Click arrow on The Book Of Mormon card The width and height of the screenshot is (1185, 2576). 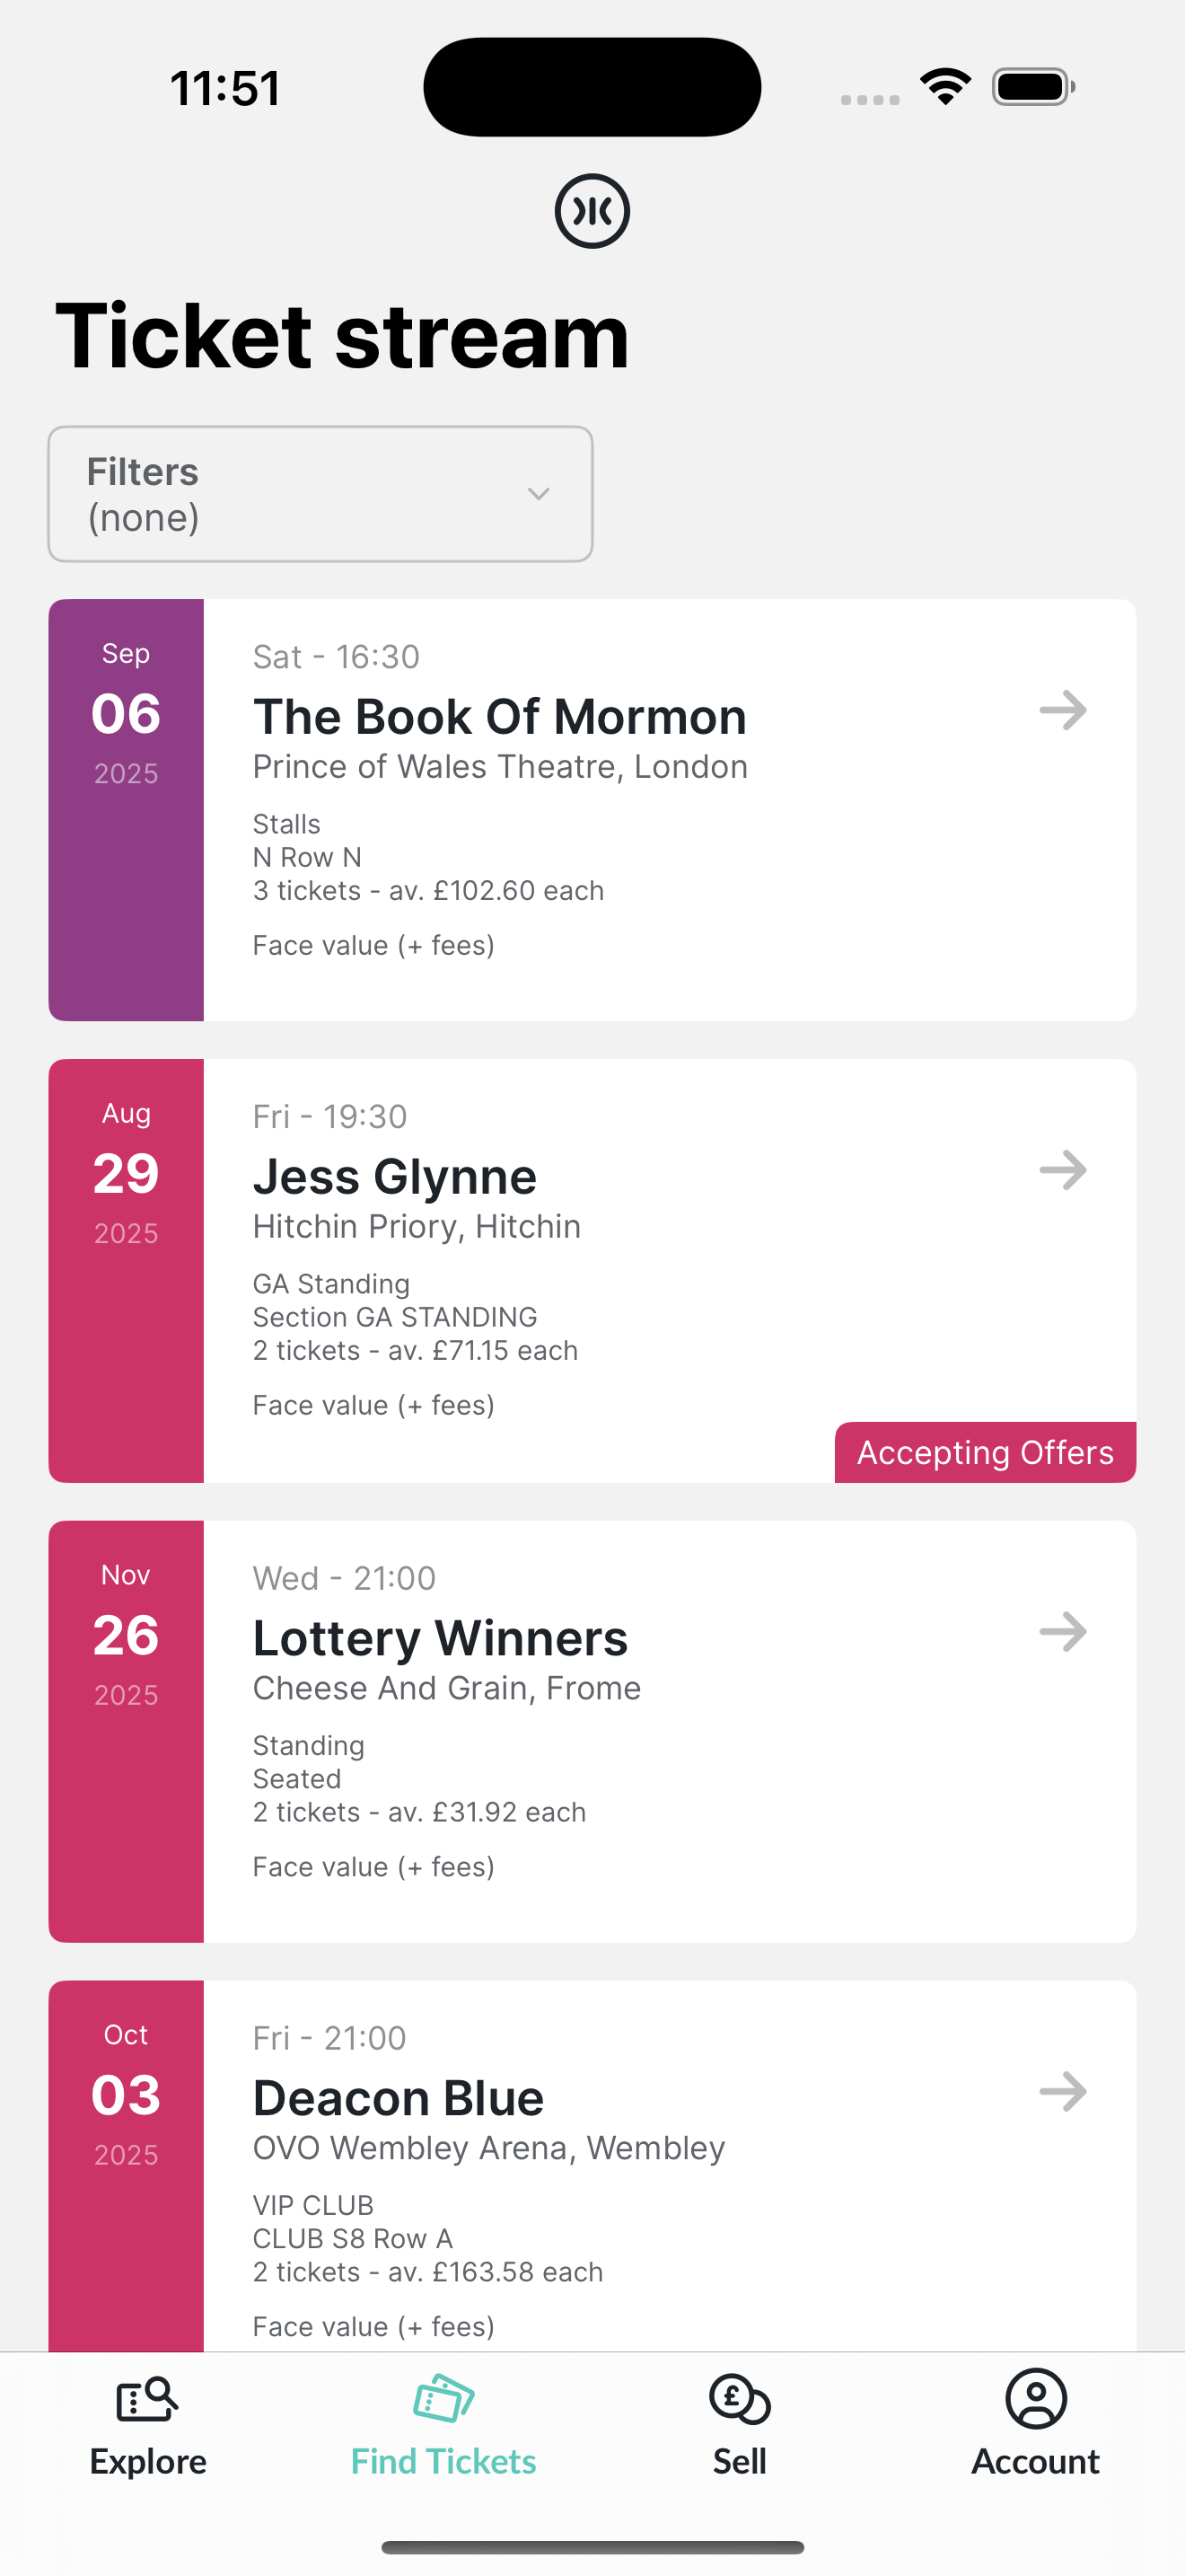pyautogui.click(x=1063, y=711)
